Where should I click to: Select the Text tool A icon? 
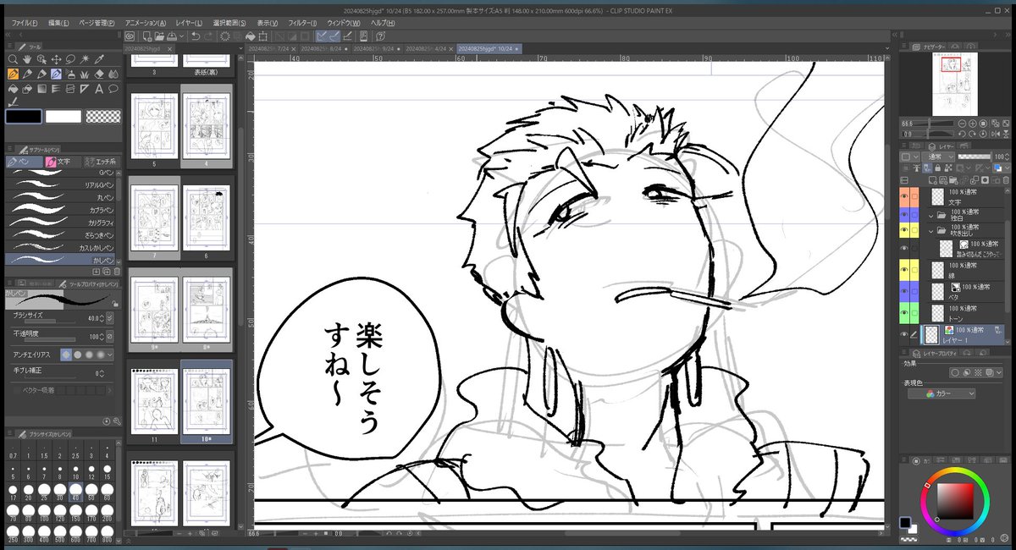click(99, 88)
